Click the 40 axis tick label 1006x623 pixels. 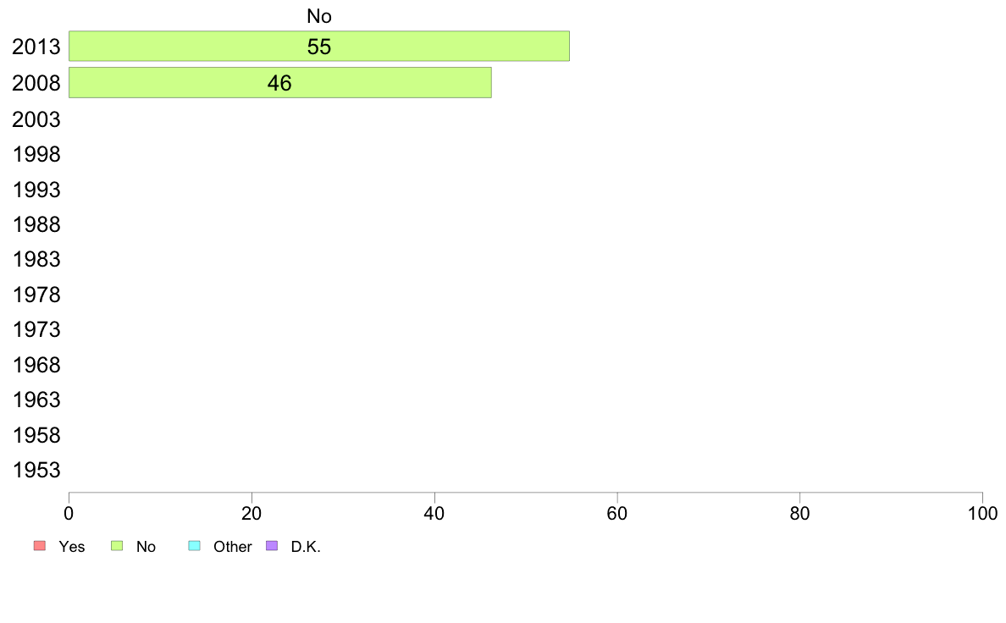pos(434,513)
